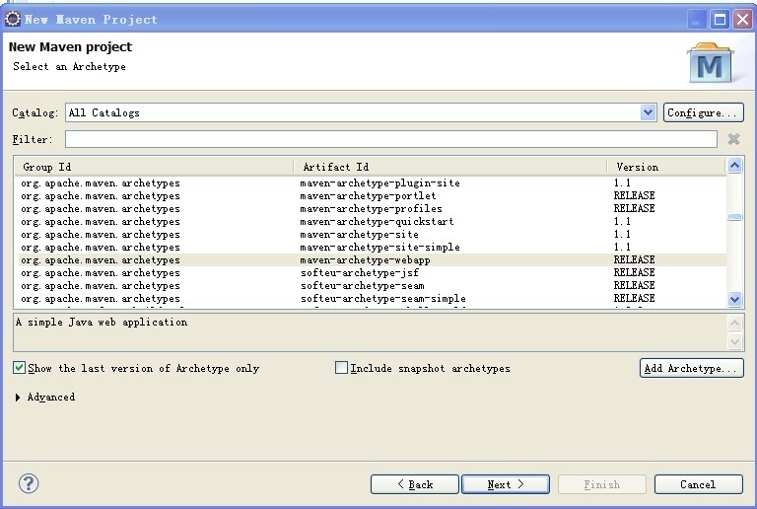
Task: Close the New Maven Project dialog
Action: click(x=743, y=20)
